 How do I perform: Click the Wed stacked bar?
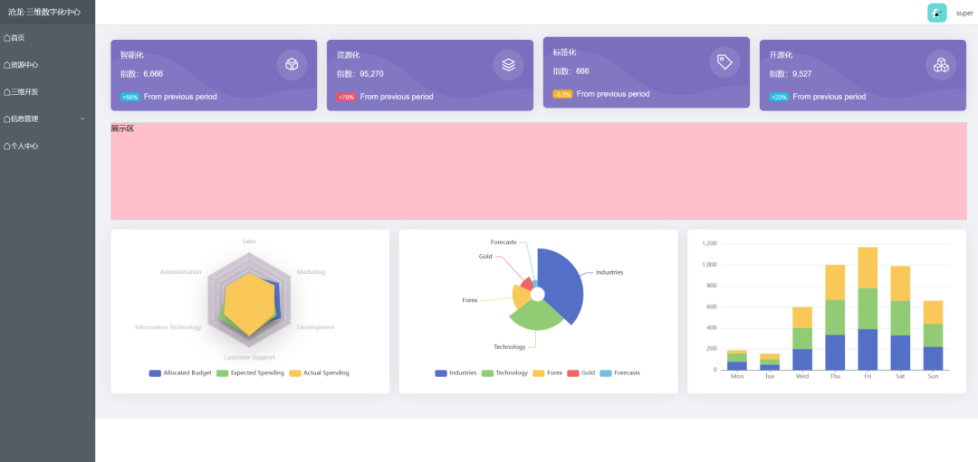pos(802,339)
